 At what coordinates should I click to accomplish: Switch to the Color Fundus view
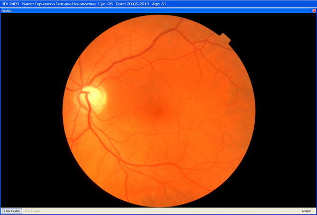(11, 211)
